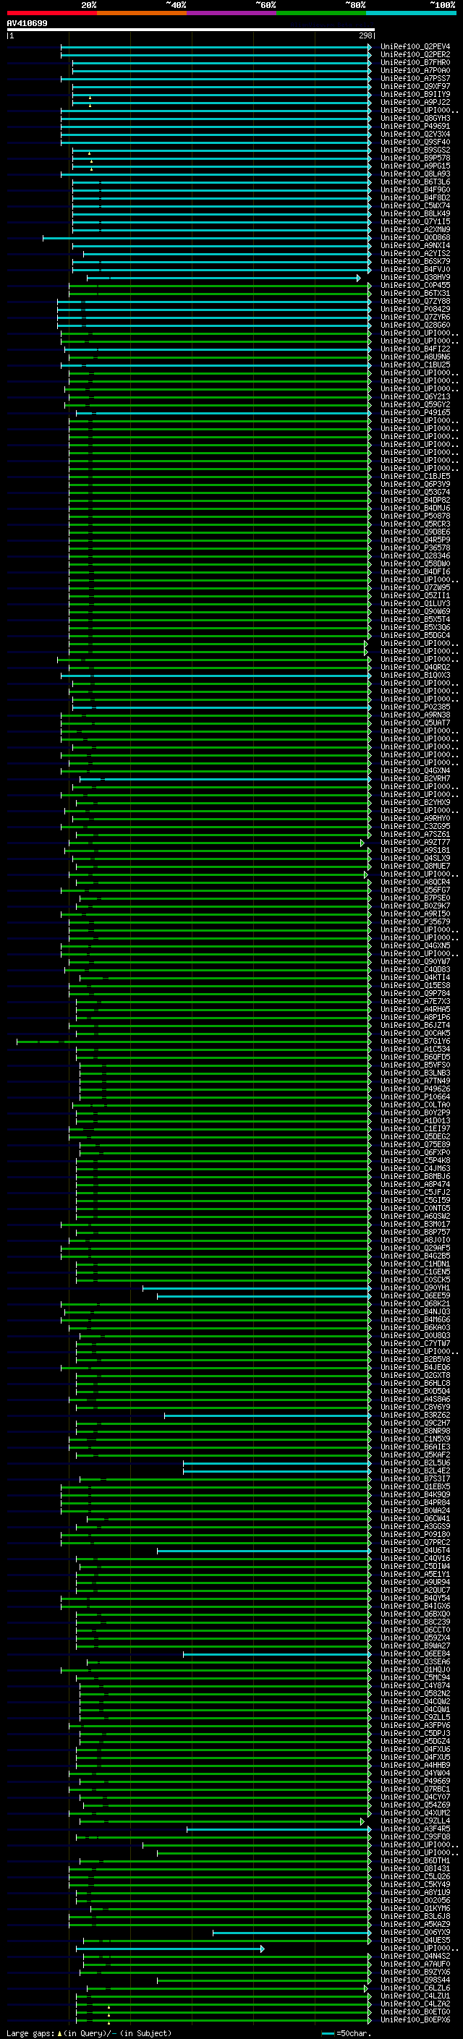Click the alignment bar of UniRef100_Q38HV9
This screenshot has height=2039, width=463.
224,278
